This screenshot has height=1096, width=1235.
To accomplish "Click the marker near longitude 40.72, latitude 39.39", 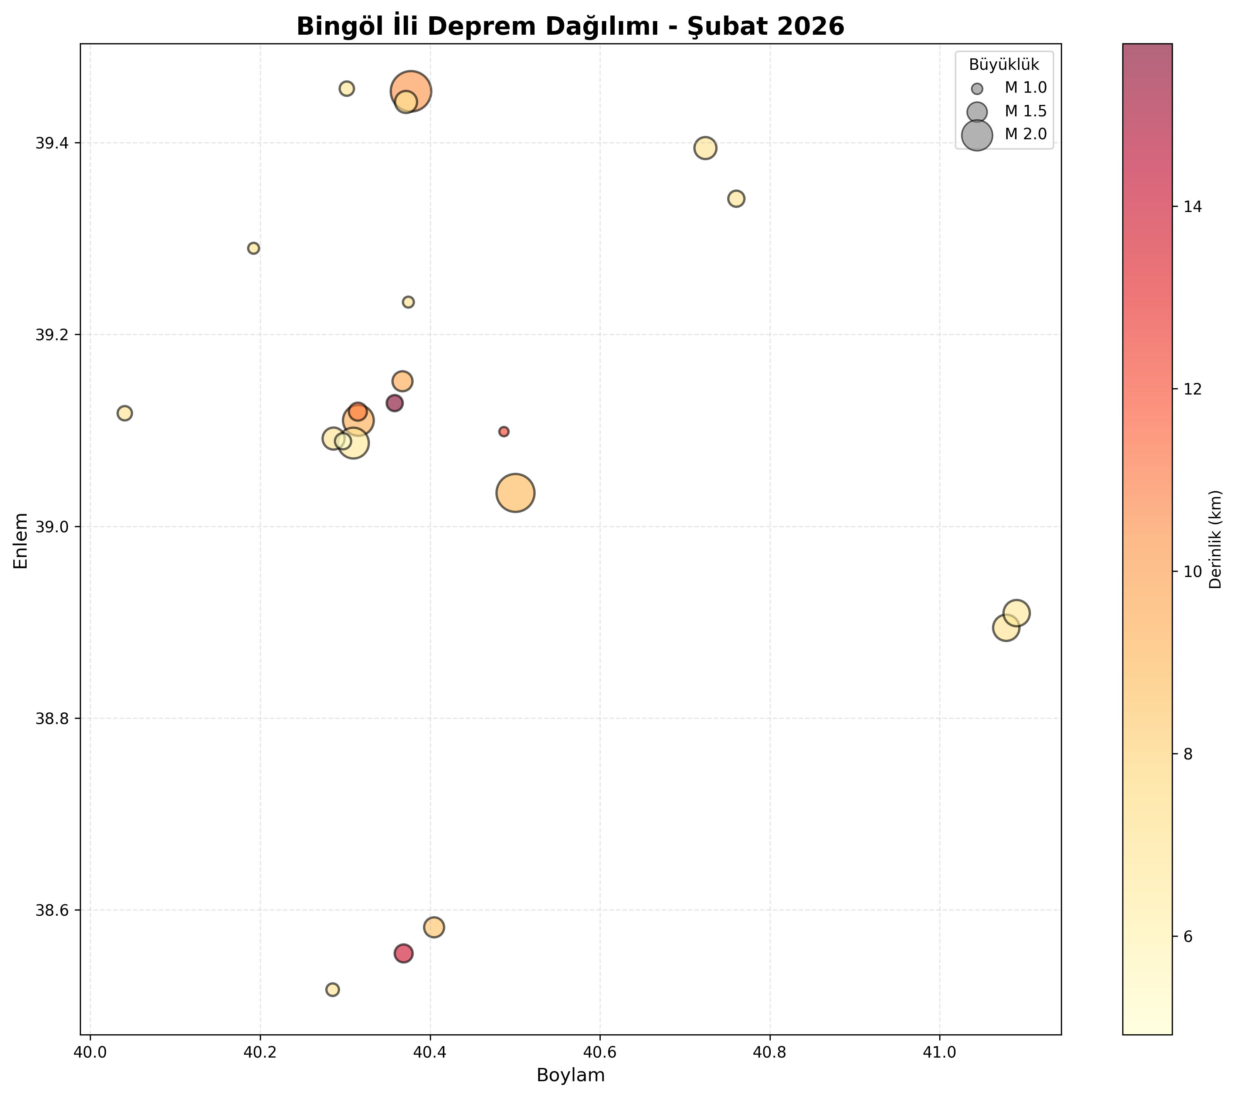I will click(x=705, y=148).
